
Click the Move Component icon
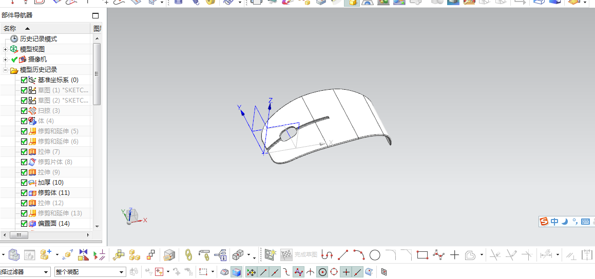click(x=68, y=255)
